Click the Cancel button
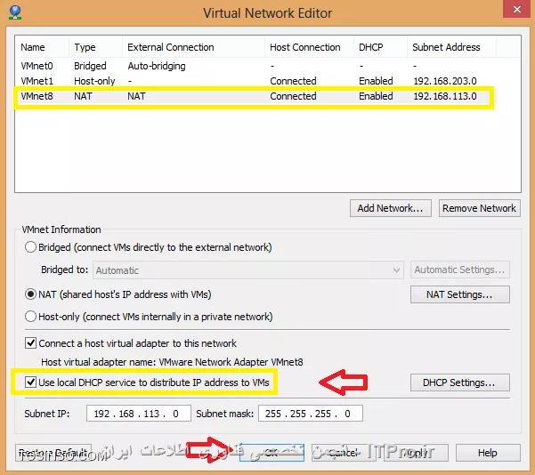Viewport: 535px width, 475px height. (344, 453)
